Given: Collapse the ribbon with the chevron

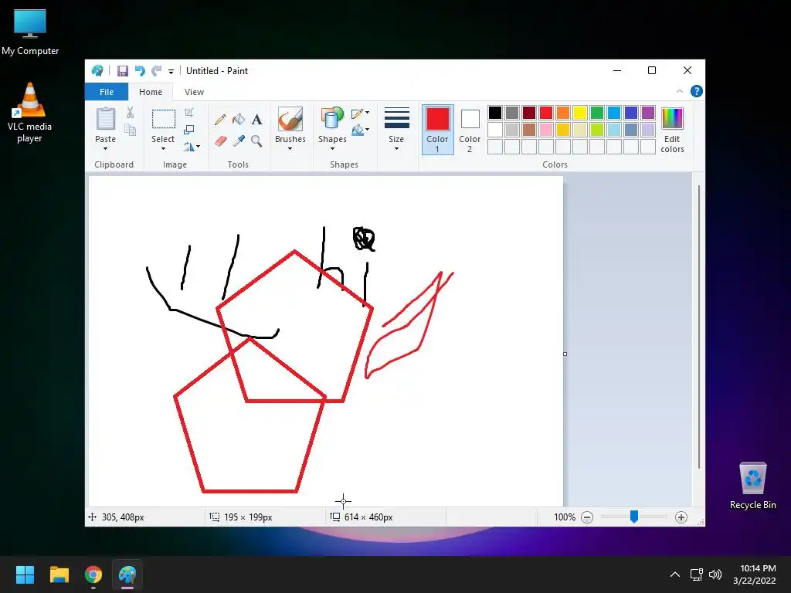Looking at the screenshot, I should tap(680, 91).
